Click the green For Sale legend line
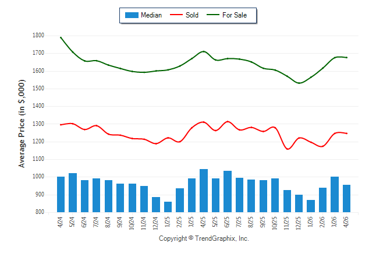376x253 pixels. [213, 15]
